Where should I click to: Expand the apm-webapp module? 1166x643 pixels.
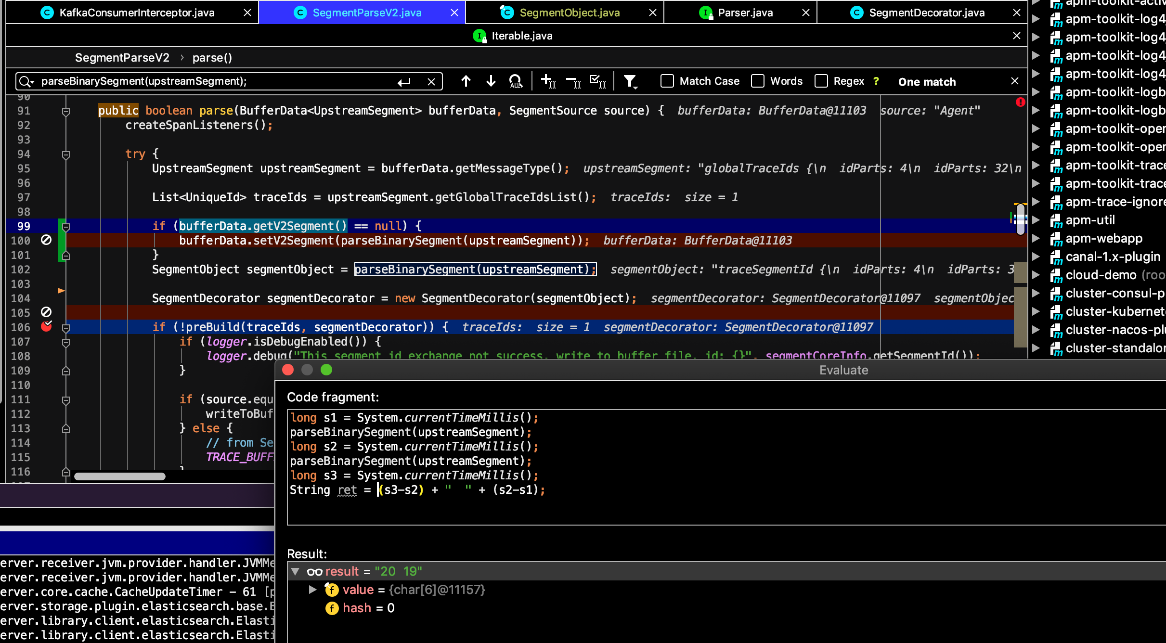coord(1036,238)
